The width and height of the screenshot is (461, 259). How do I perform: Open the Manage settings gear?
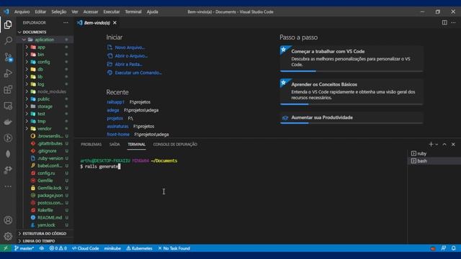[x=8, y=236]
